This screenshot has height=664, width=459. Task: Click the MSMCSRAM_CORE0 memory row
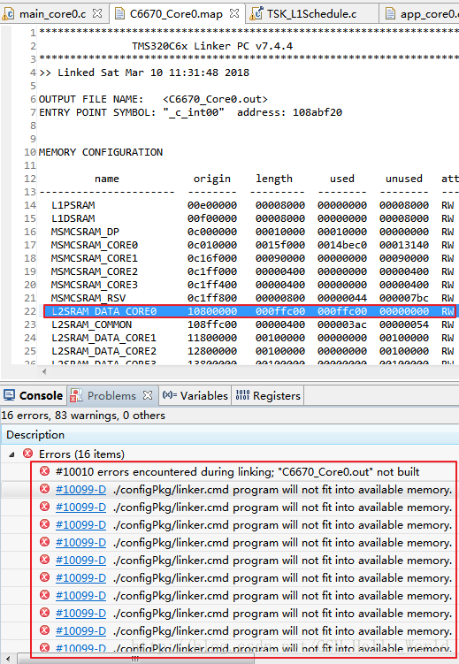pos(249,245)
